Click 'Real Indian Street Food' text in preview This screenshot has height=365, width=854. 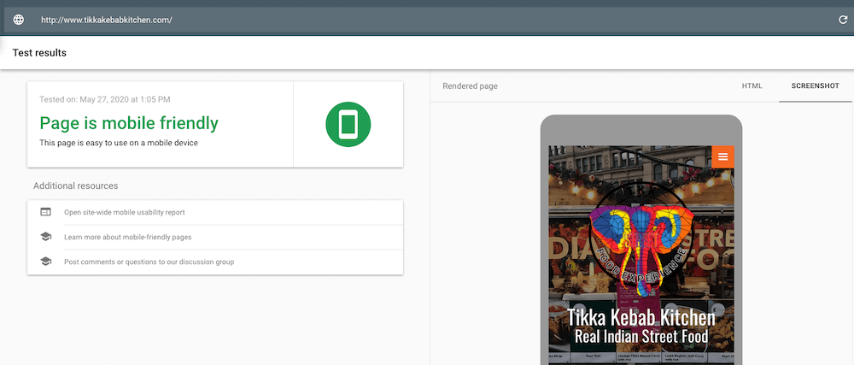(641, 336)
